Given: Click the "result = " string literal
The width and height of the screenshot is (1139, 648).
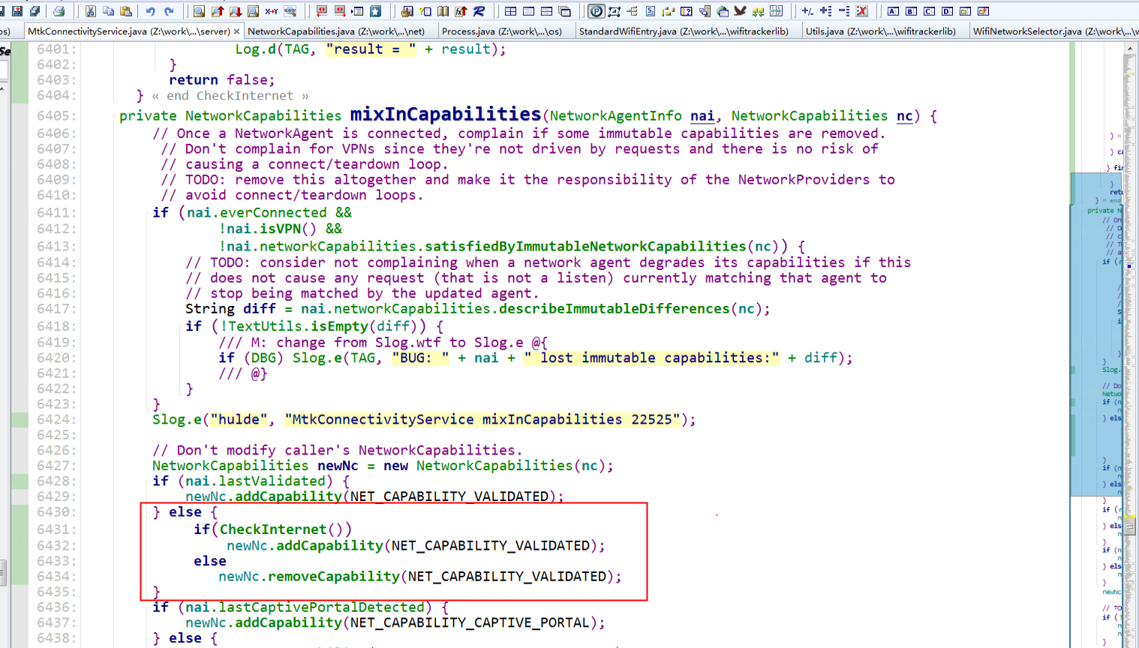Looking at the screenshot, I should 371,49.
